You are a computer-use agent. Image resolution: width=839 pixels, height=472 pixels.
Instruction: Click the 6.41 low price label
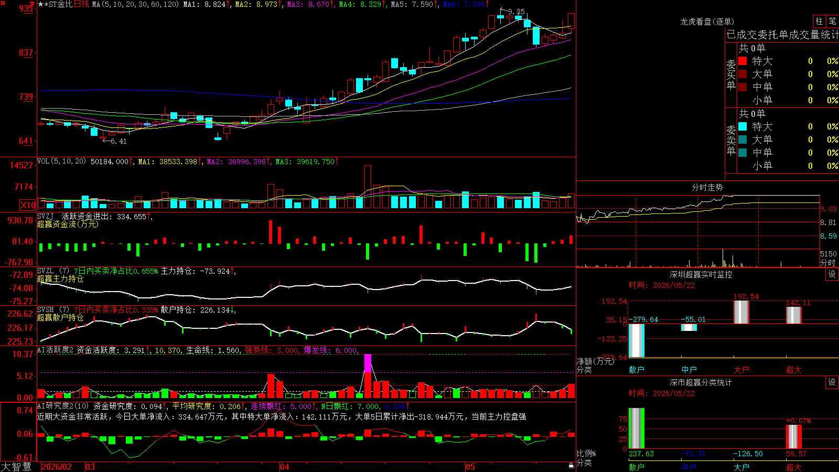click(x=119, y=141)
